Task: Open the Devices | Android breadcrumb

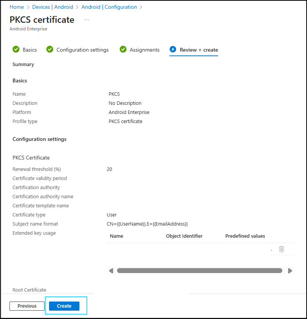Action: (x=53, y=7)
